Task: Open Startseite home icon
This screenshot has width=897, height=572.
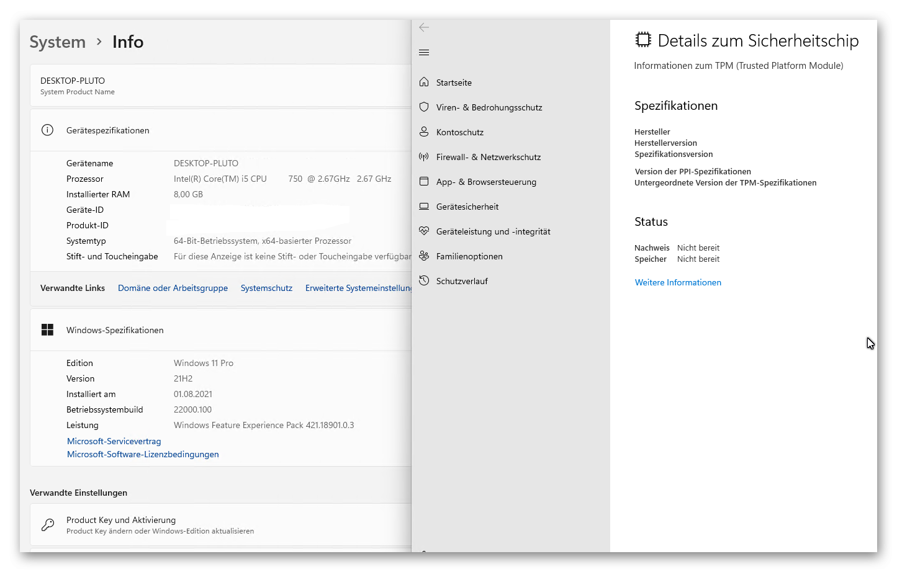Action: tap(424, 82)
